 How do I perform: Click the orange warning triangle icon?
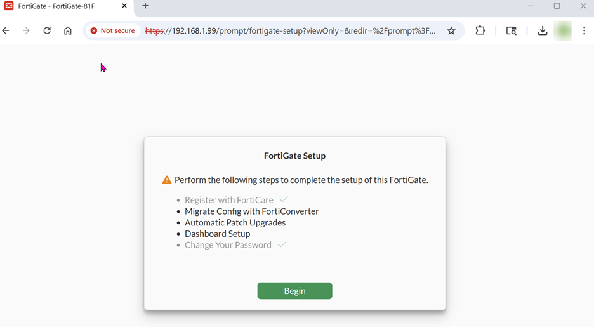167,180
